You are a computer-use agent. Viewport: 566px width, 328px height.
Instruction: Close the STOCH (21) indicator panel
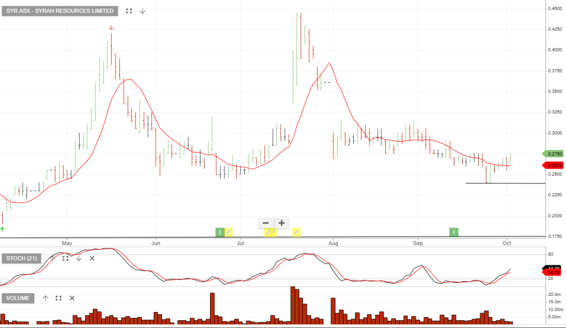point(92,258)
